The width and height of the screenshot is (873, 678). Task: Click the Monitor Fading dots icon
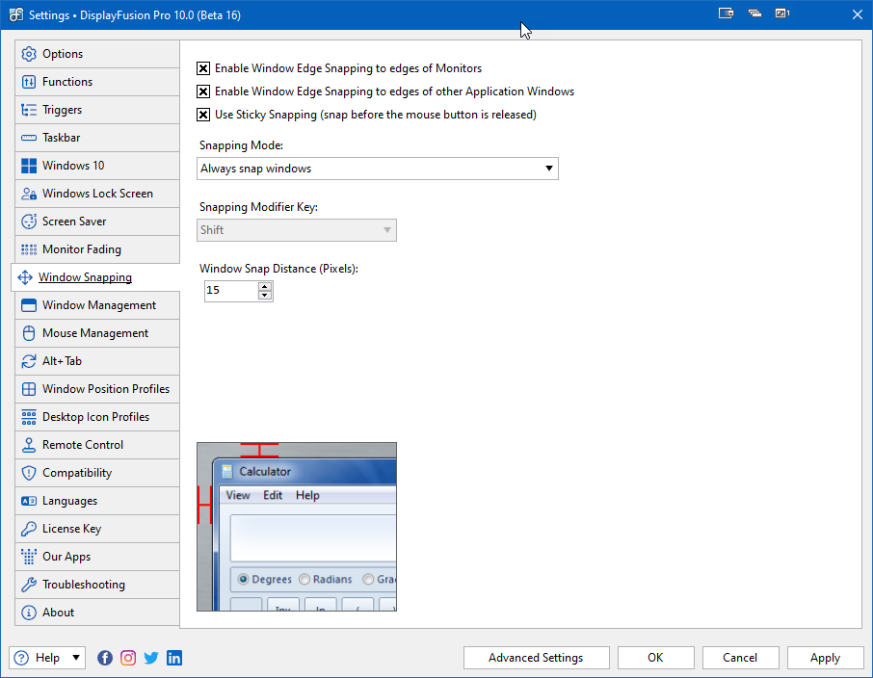pos(29,249)
